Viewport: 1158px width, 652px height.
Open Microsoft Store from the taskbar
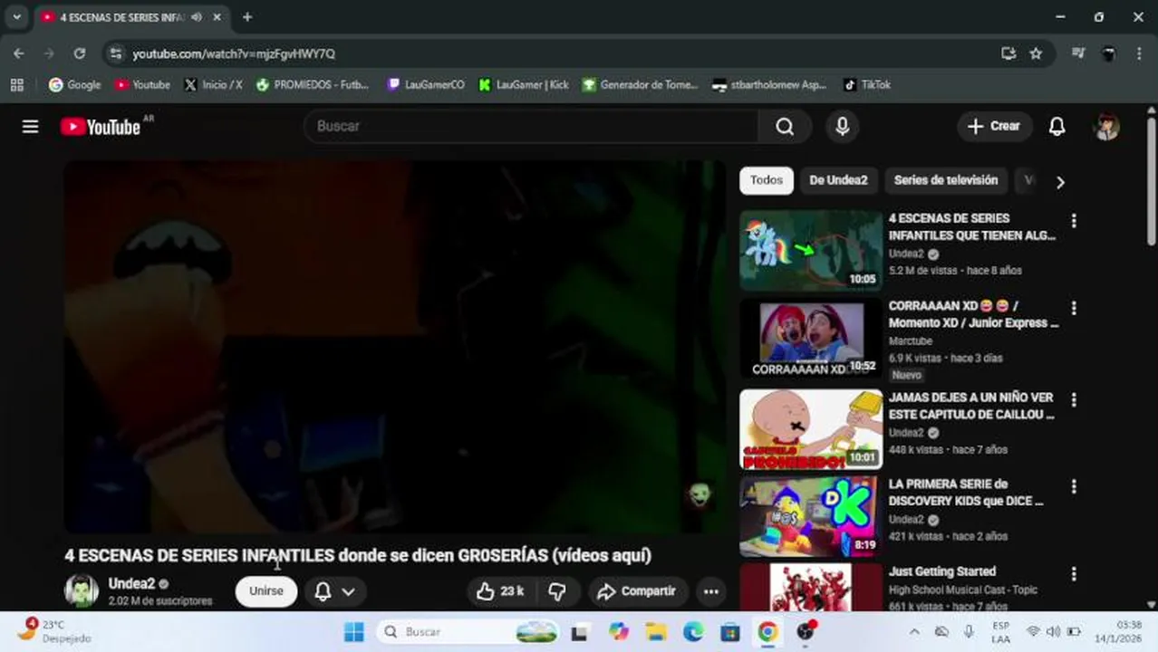coord(730,632)
